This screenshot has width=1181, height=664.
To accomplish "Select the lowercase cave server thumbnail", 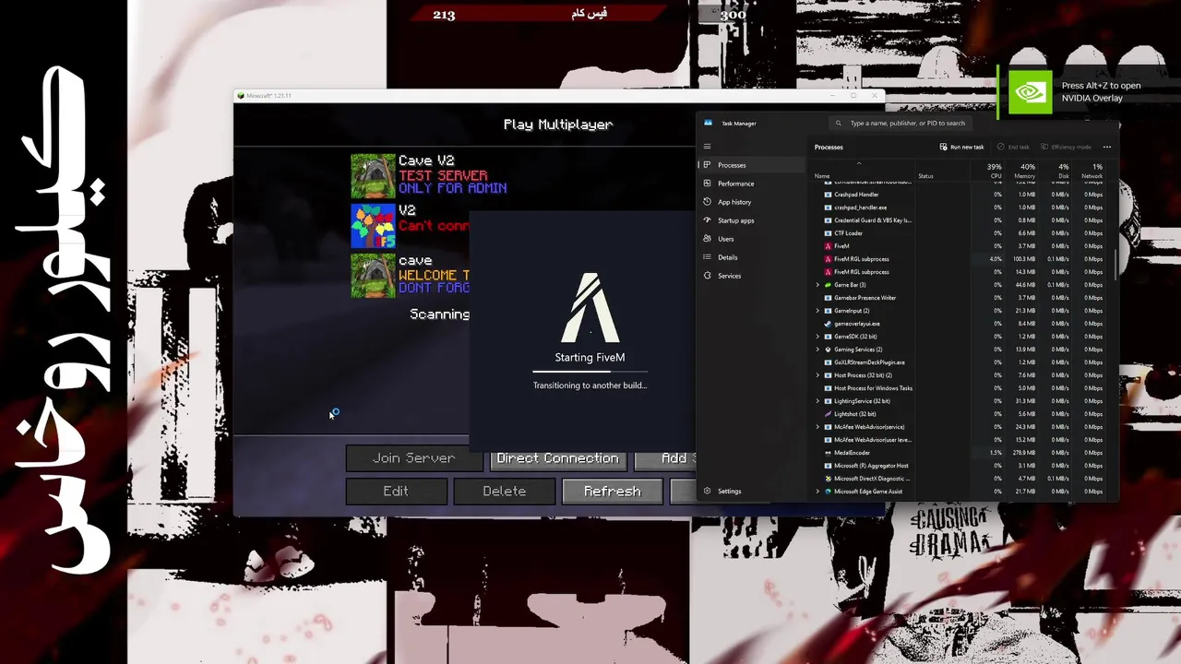I will tap(373, 276).
